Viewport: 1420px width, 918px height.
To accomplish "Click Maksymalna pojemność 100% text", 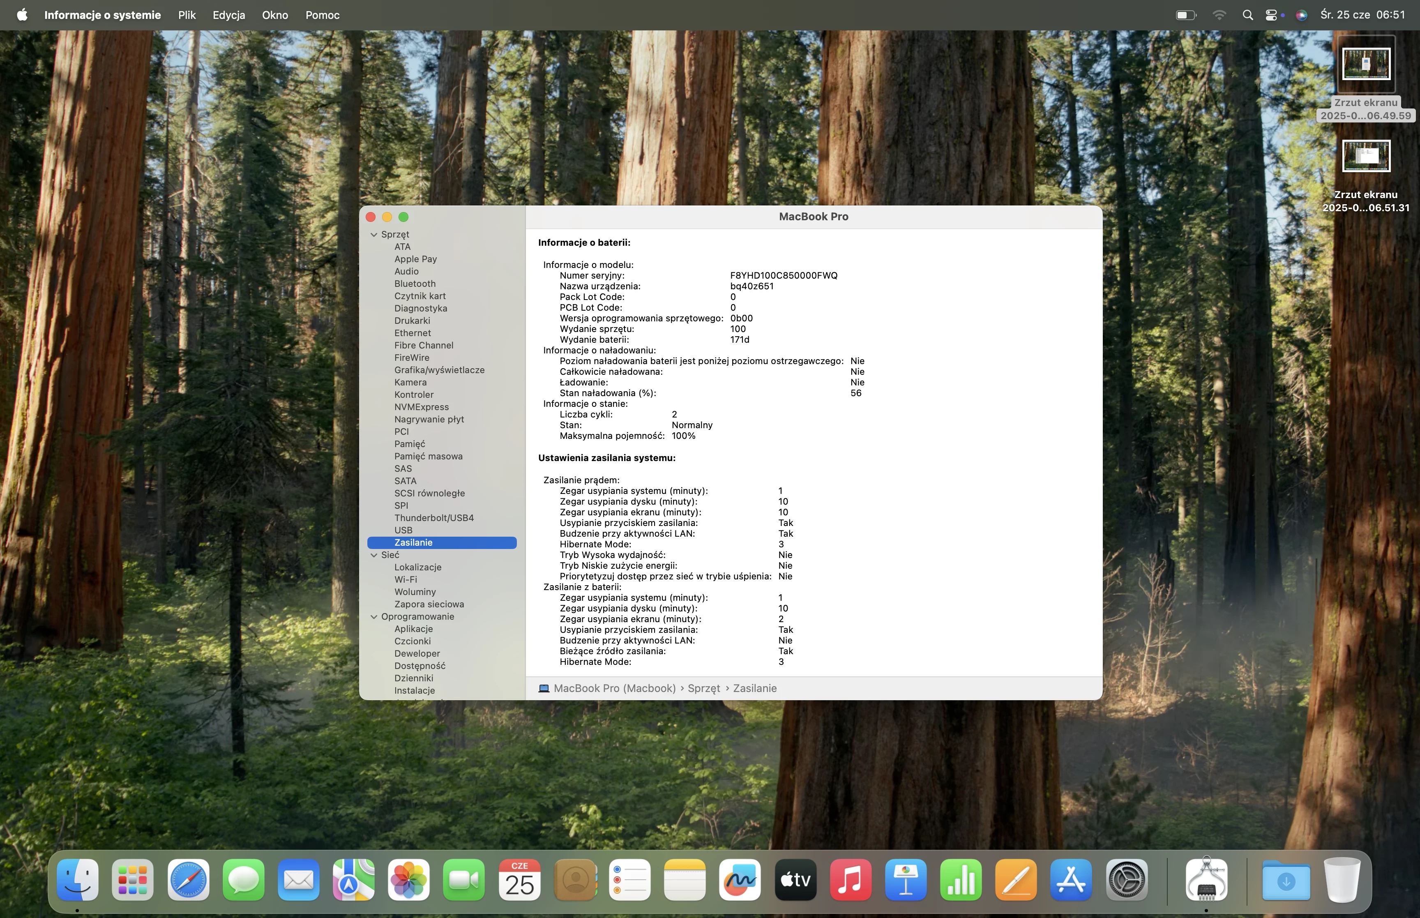I will pos(627,436).
